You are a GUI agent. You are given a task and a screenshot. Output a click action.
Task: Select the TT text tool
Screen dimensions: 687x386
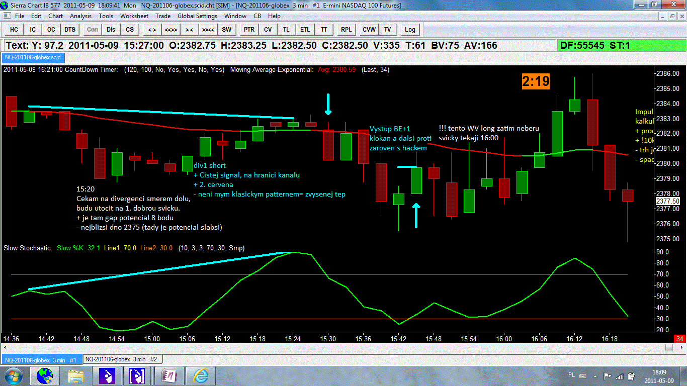pos(324,29)
